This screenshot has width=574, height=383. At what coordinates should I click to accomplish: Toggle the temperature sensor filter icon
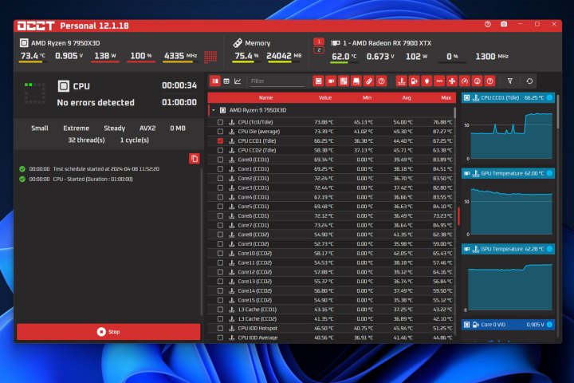402,81
